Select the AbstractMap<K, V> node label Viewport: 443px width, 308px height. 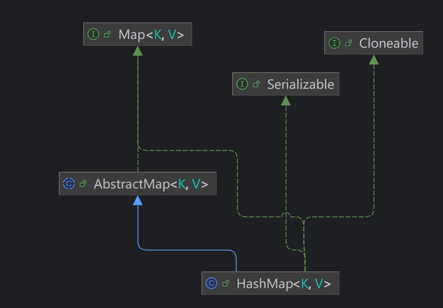pyautogui.click(x=151, y=184)
